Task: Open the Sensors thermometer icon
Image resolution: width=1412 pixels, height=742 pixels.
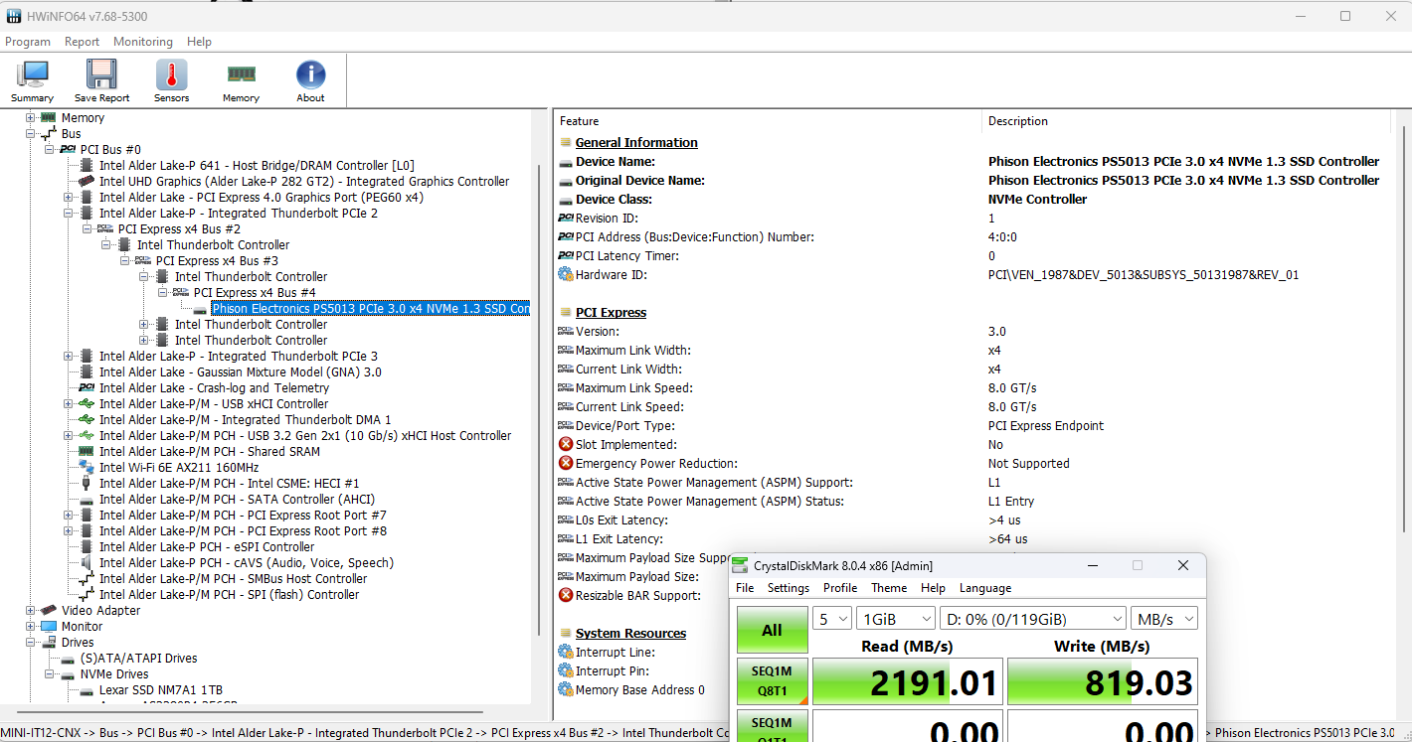Action: [x=171, y=74]
